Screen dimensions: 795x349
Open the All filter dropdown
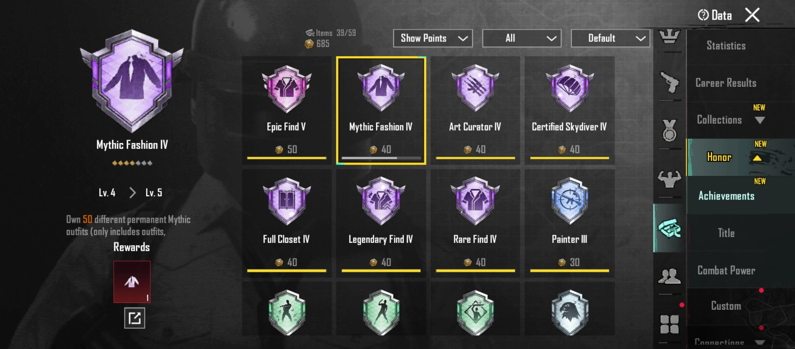pyautogui.click(x=522, y=38)
